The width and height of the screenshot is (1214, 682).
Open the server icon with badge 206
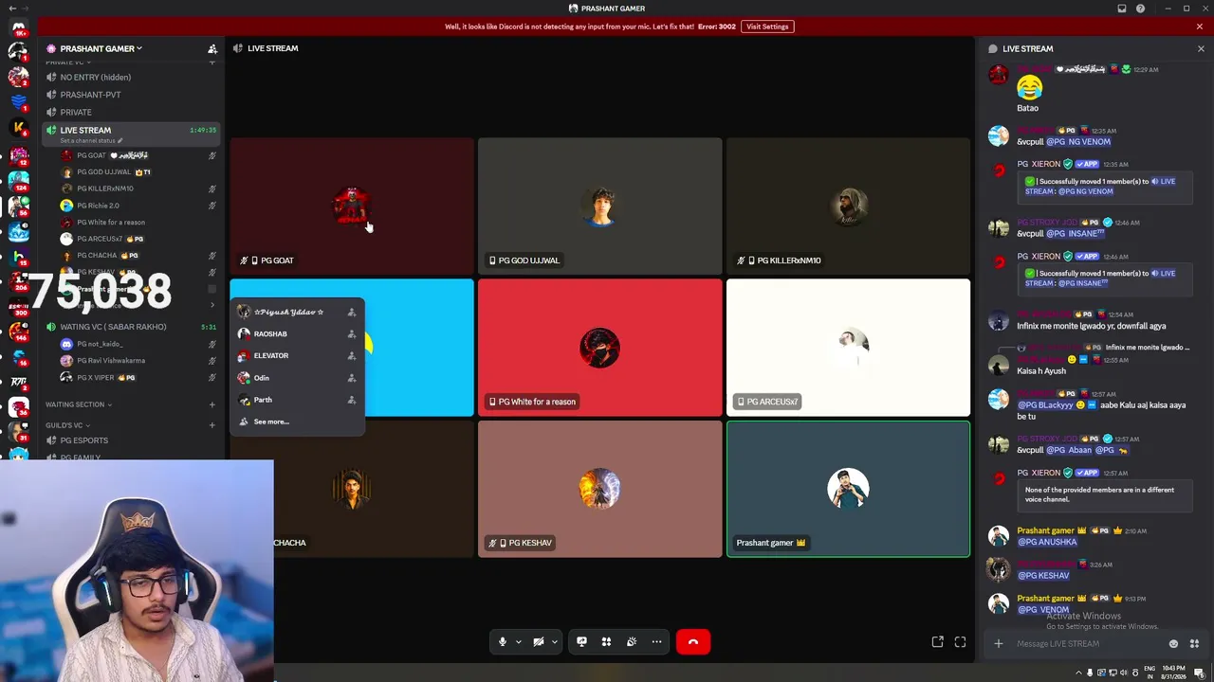18,281
